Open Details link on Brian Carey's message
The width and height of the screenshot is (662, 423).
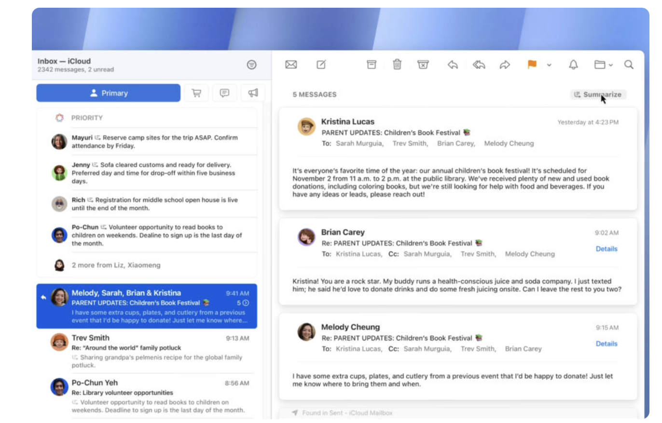(606, 249)
